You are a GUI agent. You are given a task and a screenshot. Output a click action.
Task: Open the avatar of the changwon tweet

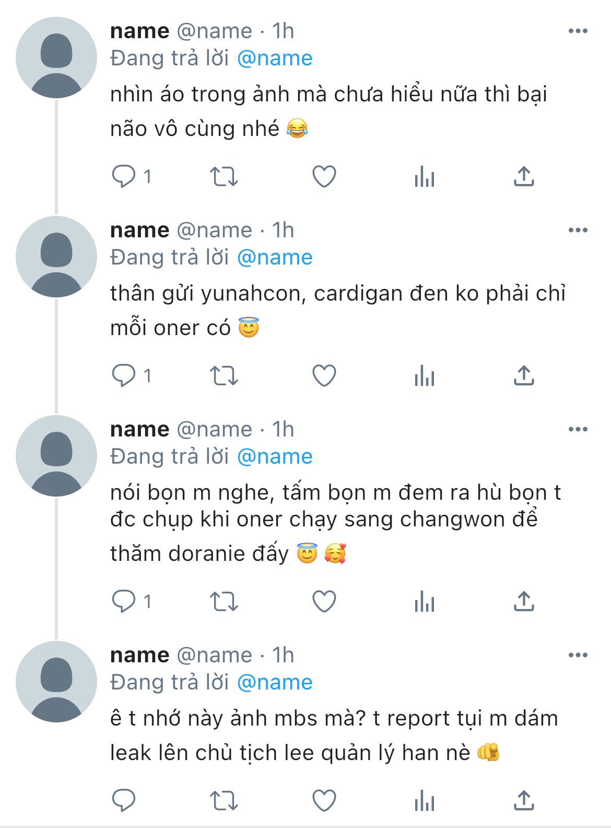(56, 456)
